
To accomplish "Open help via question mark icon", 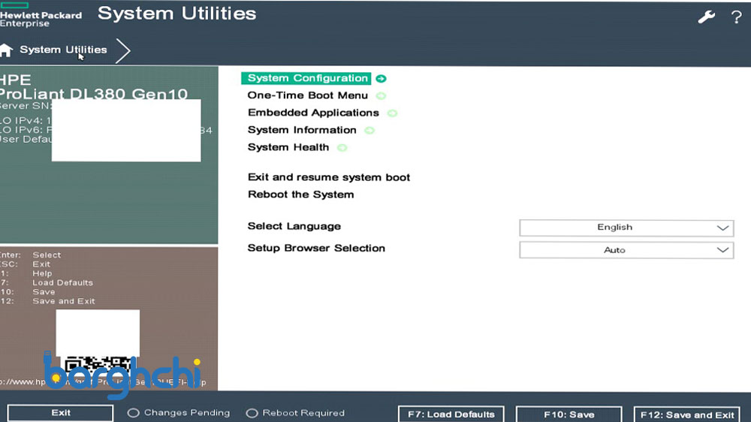I will (736, 17).
